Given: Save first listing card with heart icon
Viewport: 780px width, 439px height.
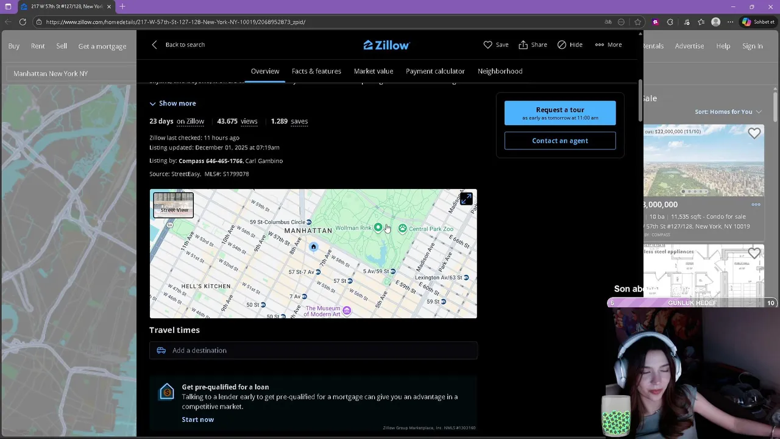Looking at the screenshot, I should click(x=754, y=133).
